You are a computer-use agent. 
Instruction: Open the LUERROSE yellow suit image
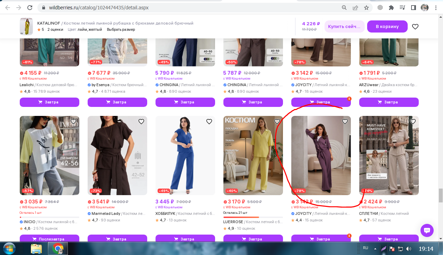click(x=253, y=155)
